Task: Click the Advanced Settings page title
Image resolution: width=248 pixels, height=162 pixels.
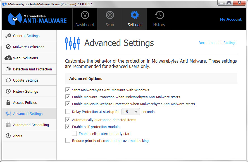Action: click(x=119, y=43)
